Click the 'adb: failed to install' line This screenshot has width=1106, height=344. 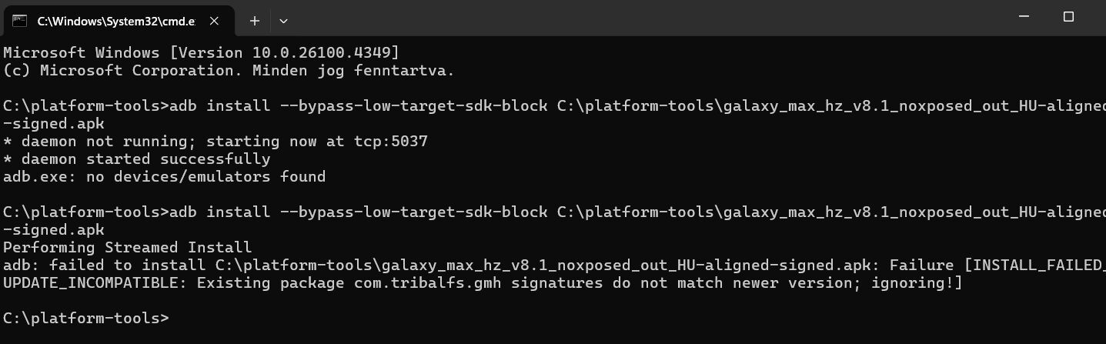(554, 266)
